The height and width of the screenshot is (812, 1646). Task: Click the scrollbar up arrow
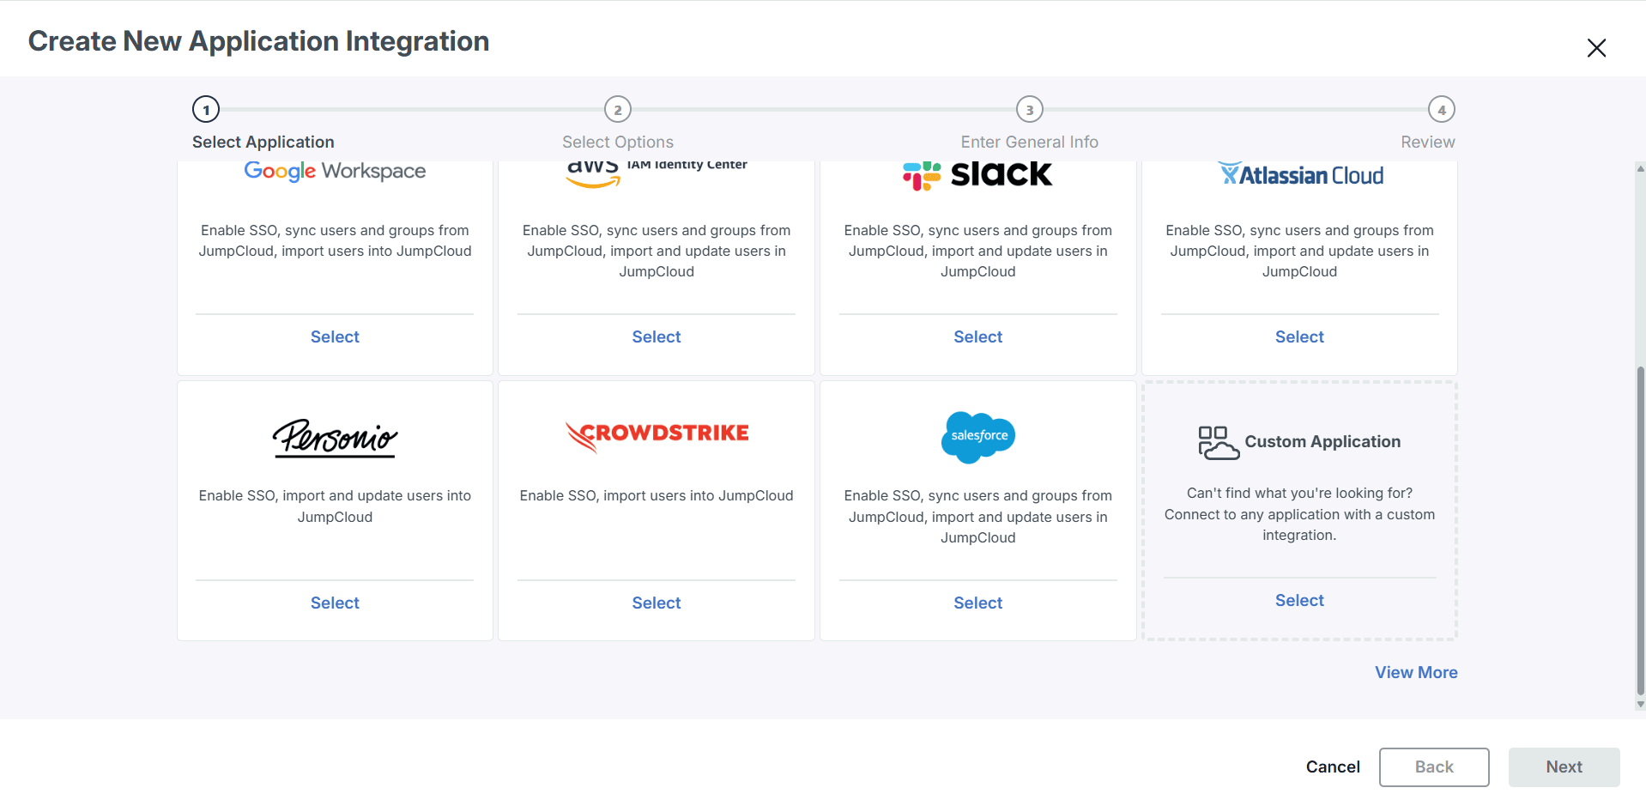tap(1641, 168)
